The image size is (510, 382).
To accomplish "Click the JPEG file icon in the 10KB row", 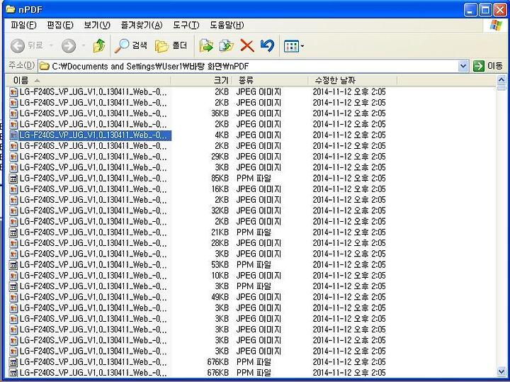I will (x=13, y=276).
